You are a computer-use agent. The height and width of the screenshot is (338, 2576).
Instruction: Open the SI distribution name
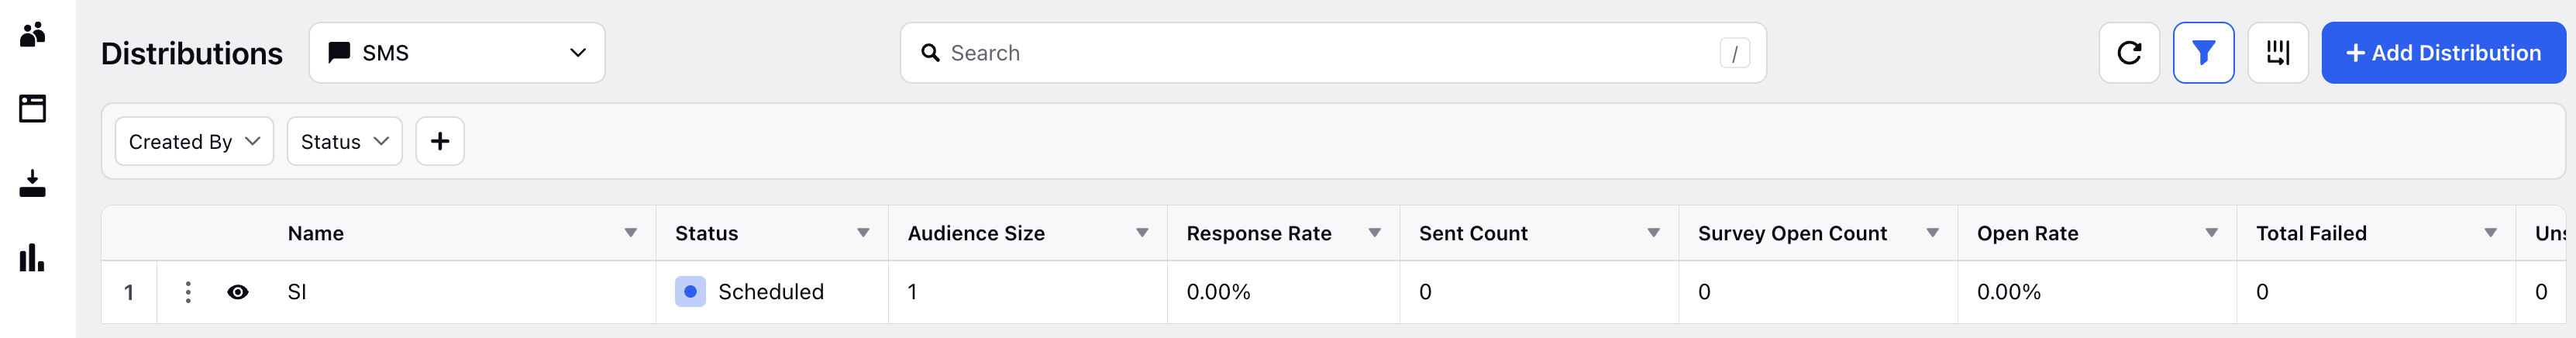297,292
